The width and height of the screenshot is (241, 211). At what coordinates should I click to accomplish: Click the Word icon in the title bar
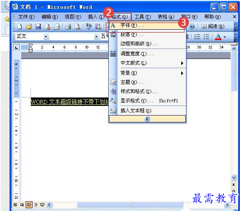pos(15,7)
